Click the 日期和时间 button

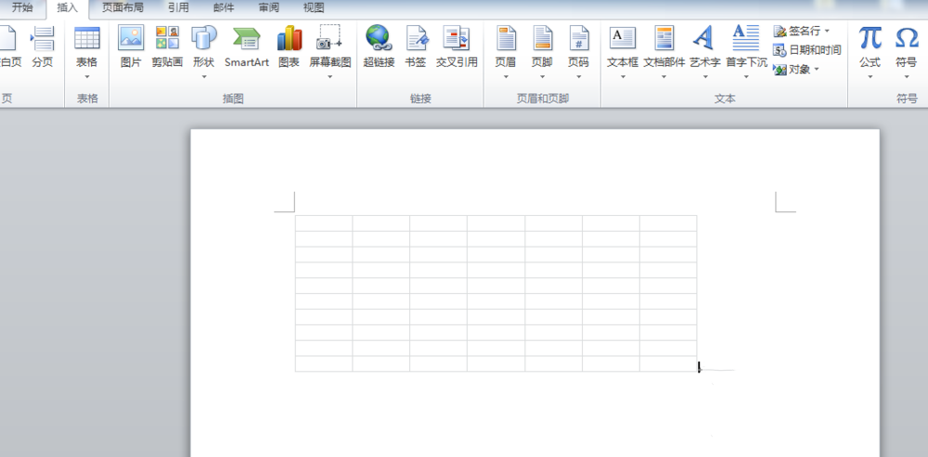coord(807,50)
